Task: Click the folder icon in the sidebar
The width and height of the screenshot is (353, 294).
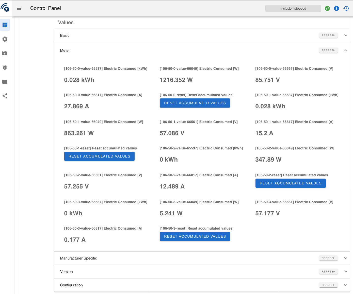Action: click(5, 82)
